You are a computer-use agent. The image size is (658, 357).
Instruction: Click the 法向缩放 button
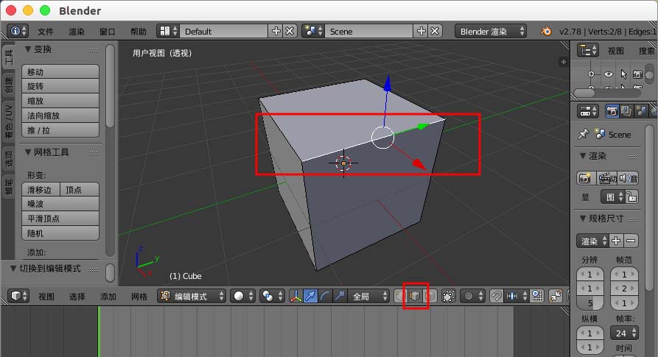tap(60, 116)
